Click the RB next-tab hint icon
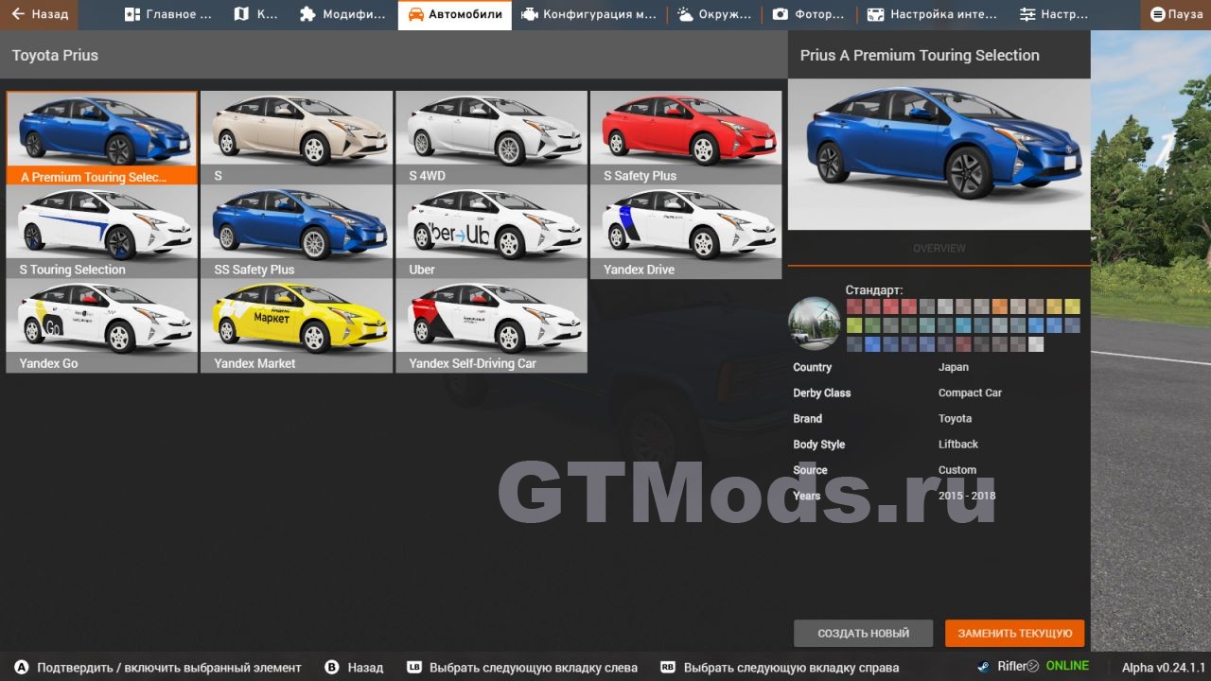The height and width of the screenshot is (681, 1211). (x=668, y=668)
